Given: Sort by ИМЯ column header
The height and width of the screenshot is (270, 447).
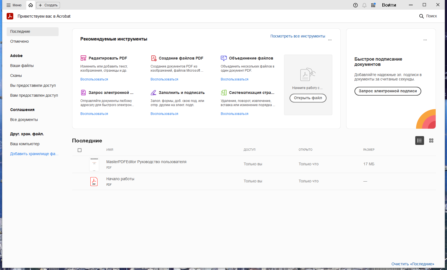Looking at the screenshot, I should click(x=110, y=150).
